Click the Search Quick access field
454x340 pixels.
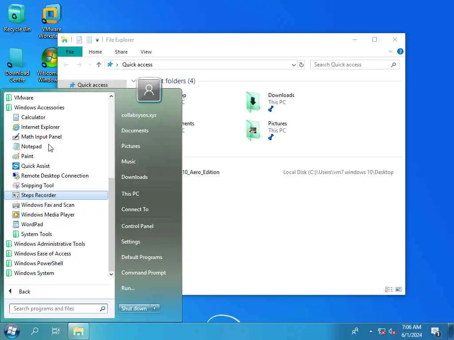click(x=355, y=65)
